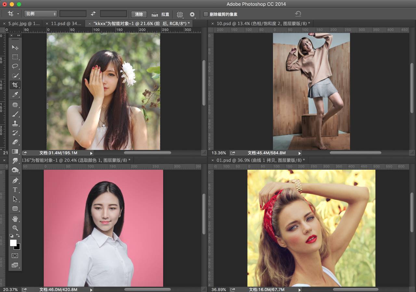Select the Hand tool
Image resolution: width=416 pixels, height=292 pixels.
pos(15,219)
